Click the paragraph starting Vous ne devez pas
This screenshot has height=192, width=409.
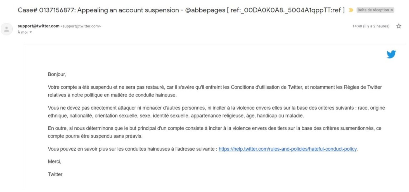(216, 112)
